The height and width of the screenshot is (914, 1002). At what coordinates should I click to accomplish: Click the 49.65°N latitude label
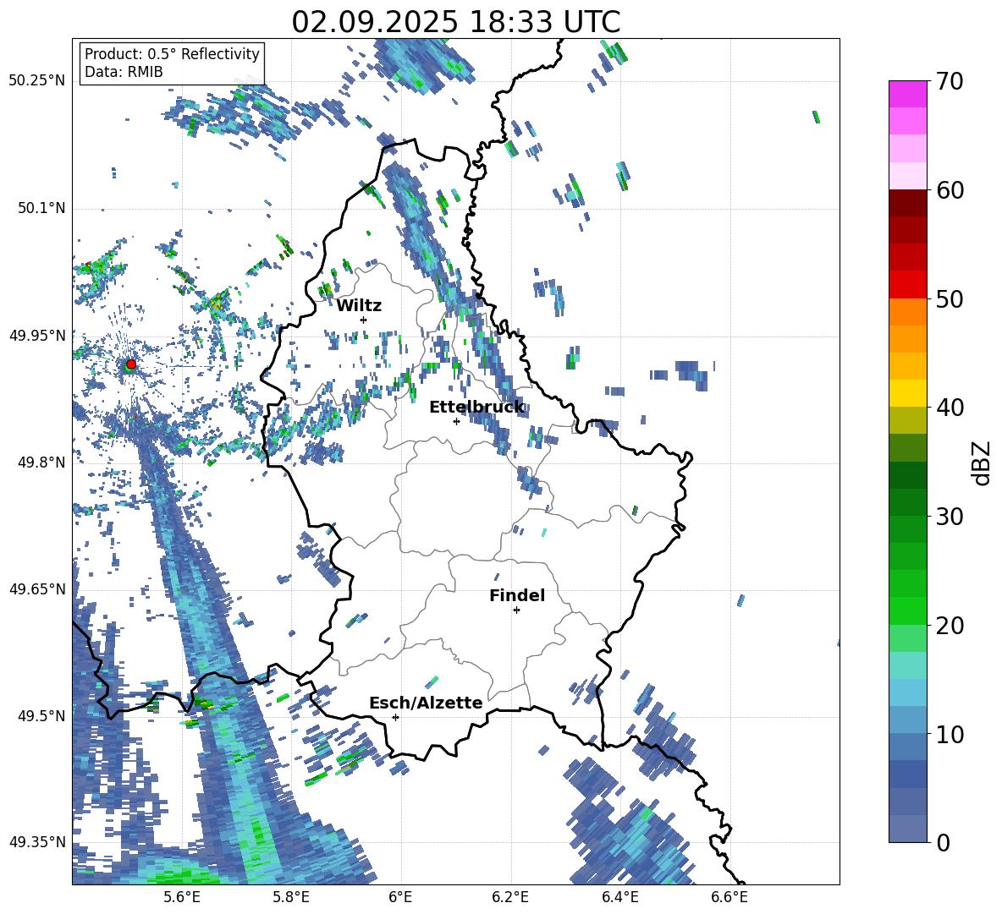pyautogui.click(x=37, y=588)
